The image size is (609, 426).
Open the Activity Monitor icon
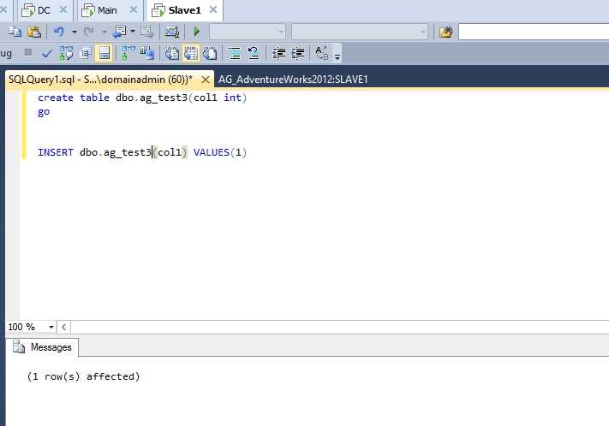(x=171, y=32)
